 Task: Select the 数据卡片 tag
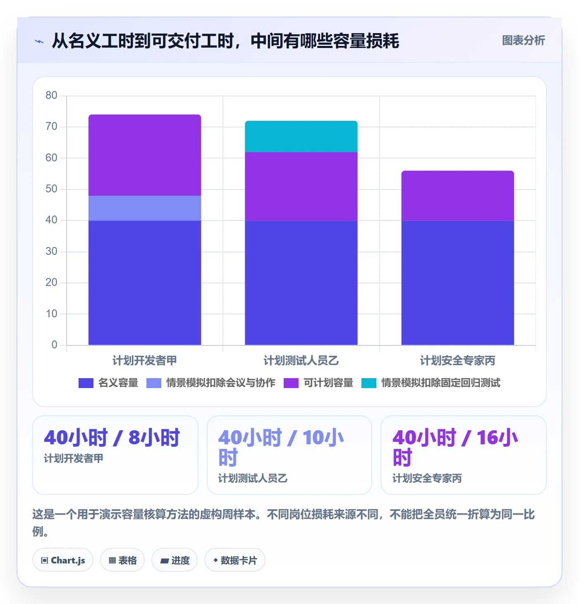point(235,560)
